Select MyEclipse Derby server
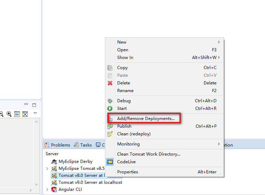Image resolution: width=265 pixels, height=195 pixels. point(75,162)
